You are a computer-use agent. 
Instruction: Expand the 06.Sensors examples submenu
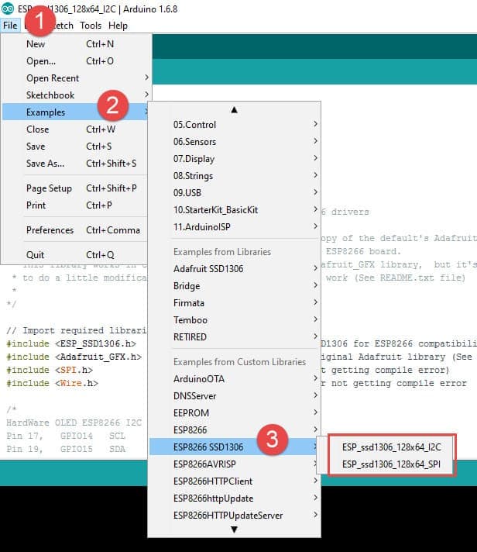[x=195, y=142]
